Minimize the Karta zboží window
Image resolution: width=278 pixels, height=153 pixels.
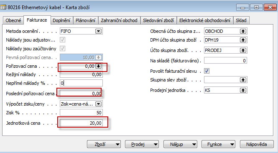243,7
